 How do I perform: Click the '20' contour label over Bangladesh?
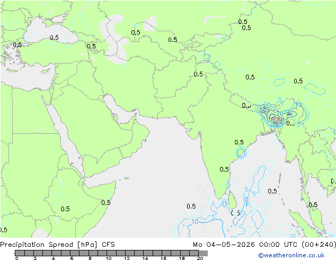(x=280, y=113)
